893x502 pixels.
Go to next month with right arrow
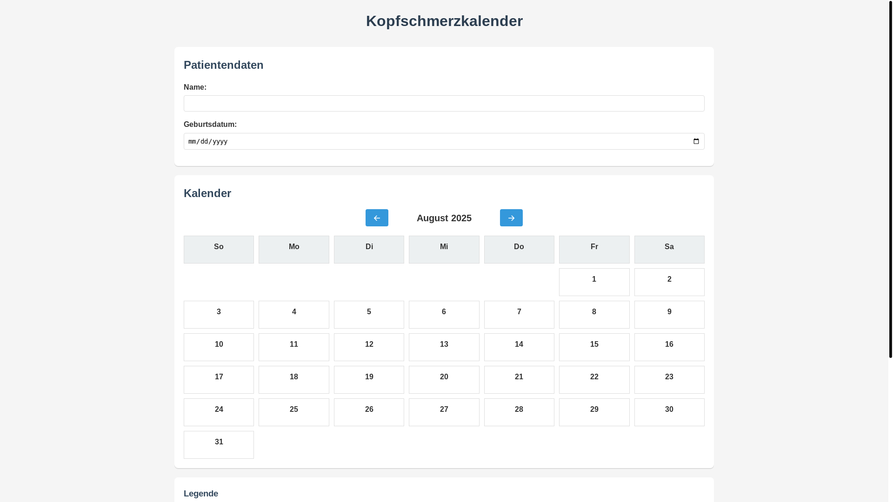pyautogui.click(x=511, y=218)
